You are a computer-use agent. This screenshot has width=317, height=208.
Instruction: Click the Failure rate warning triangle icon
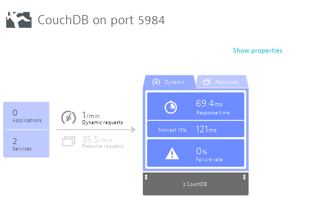[172, 153]
